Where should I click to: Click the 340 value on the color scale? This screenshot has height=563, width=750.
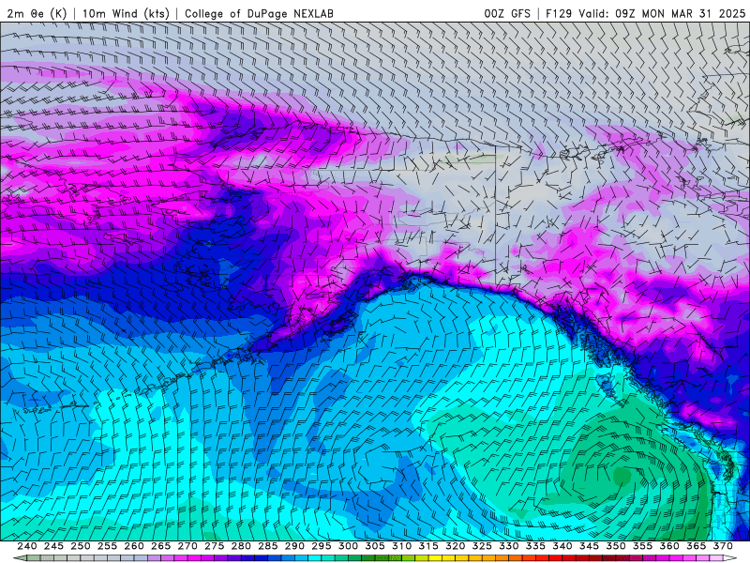click(x=562, y=546)
